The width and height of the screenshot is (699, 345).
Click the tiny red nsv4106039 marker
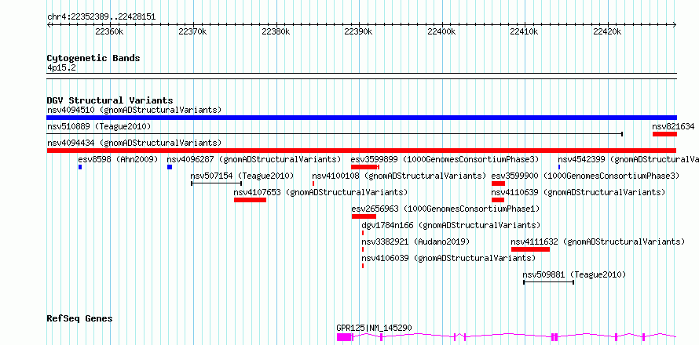(x=363, y=266)
